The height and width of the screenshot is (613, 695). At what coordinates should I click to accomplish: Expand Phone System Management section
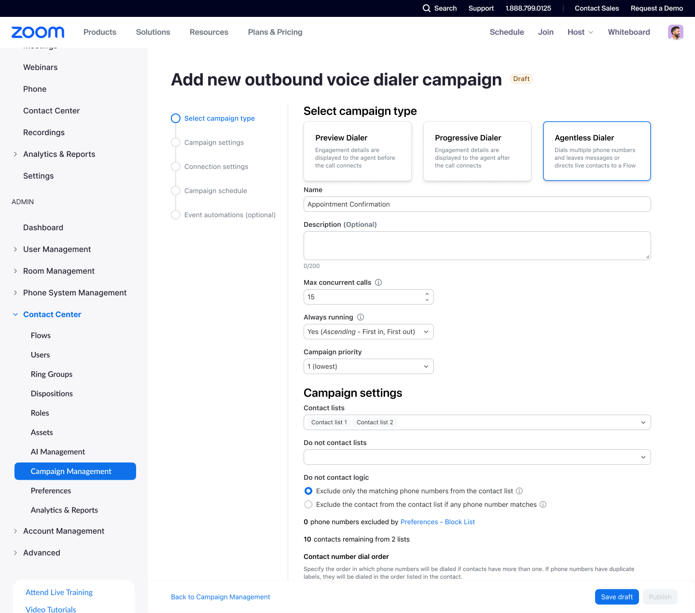point(15,293)
